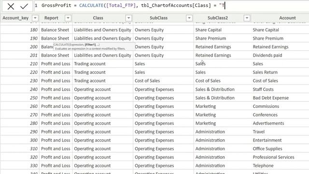Click Sales Return account cell
The image size is (309, 174).
click(x=265, y=72)
